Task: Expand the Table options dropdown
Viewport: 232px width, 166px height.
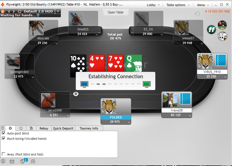Action: click(178, 5)
